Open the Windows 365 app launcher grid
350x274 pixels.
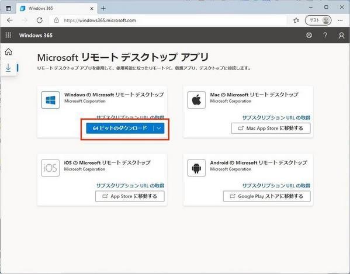(8, 35)
